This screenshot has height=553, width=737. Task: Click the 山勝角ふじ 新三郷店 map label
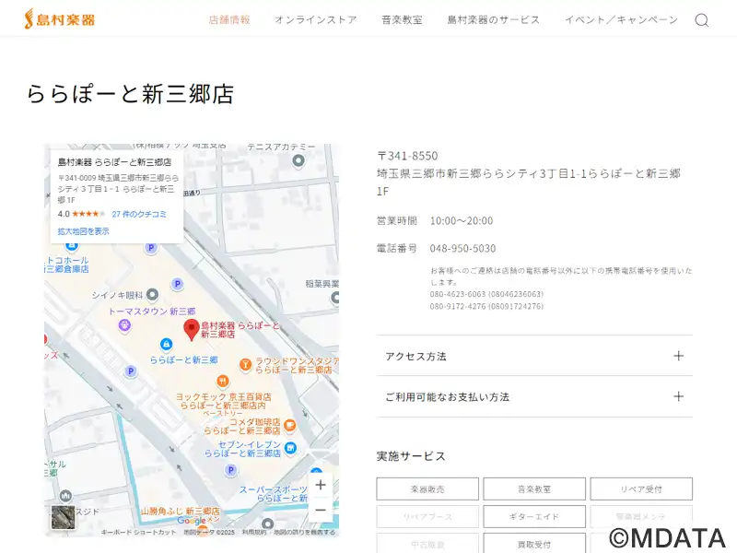coord(181,511)
